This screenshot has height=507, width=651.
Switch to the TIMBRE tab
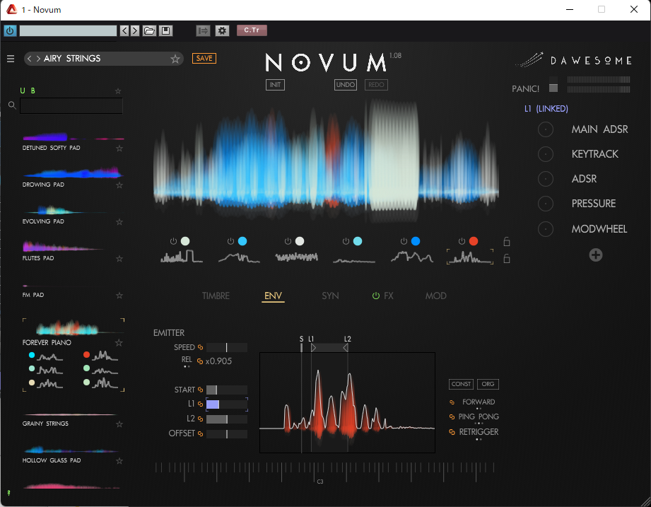[216, 296]
